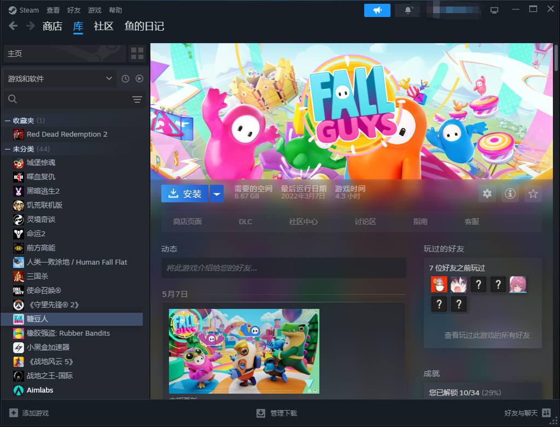Image resolution: width=560 pixels, height=427 pixels.
Task: Collapse the 收藏夹 category
Action: (x=8, y=121)
